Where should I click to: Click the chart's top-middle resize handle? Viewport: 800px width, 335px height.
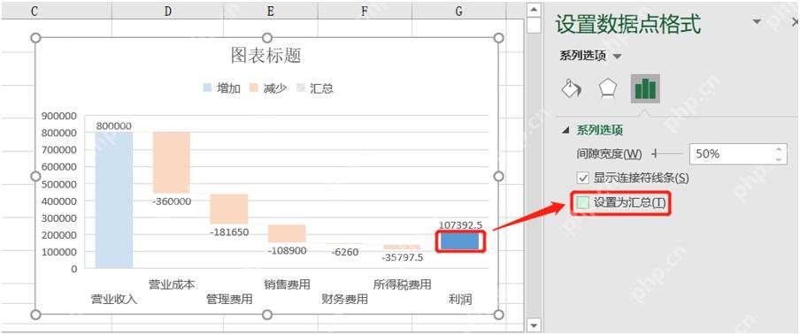coord(267,38)
